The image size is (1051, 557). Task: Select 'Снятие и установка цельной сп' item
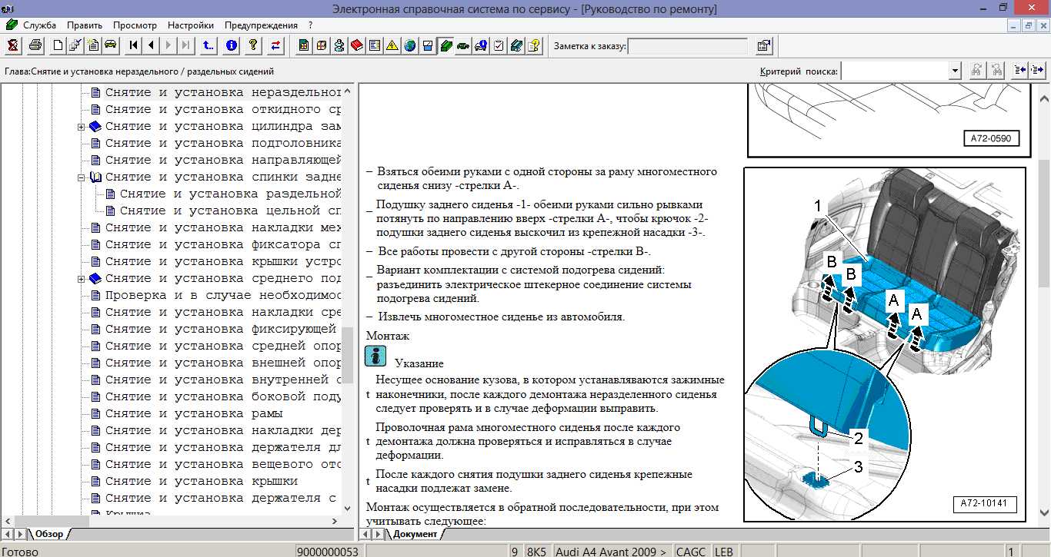(x=230, y=211)
